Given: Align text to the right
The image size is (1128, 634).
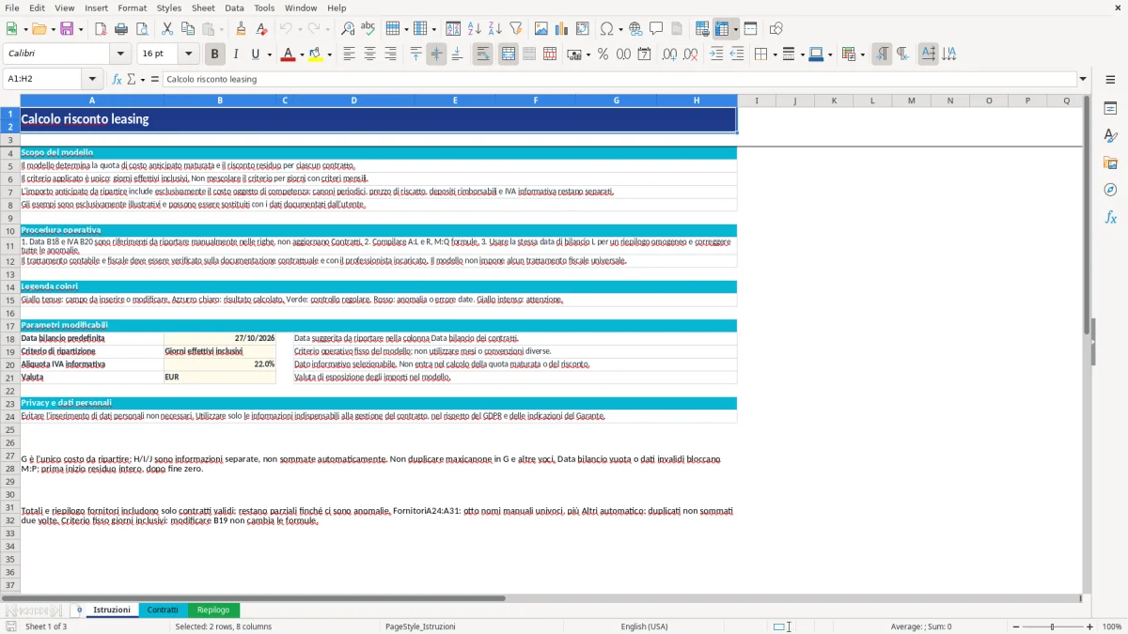Looking at the screenshot, I should pos(390,54).
